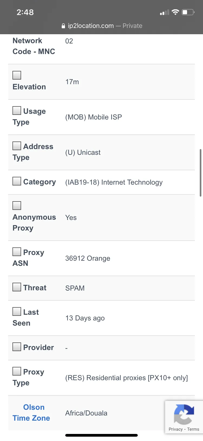Toggle the Anonymous Proxy checkbox

pyautogui.click(x=17, y=206)
